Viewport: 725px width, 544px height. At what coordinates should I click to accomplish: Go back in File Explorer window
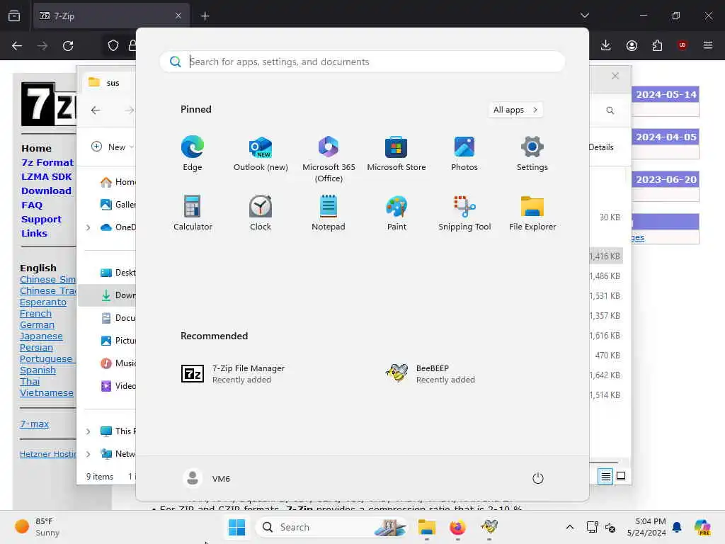pos(96,110)
